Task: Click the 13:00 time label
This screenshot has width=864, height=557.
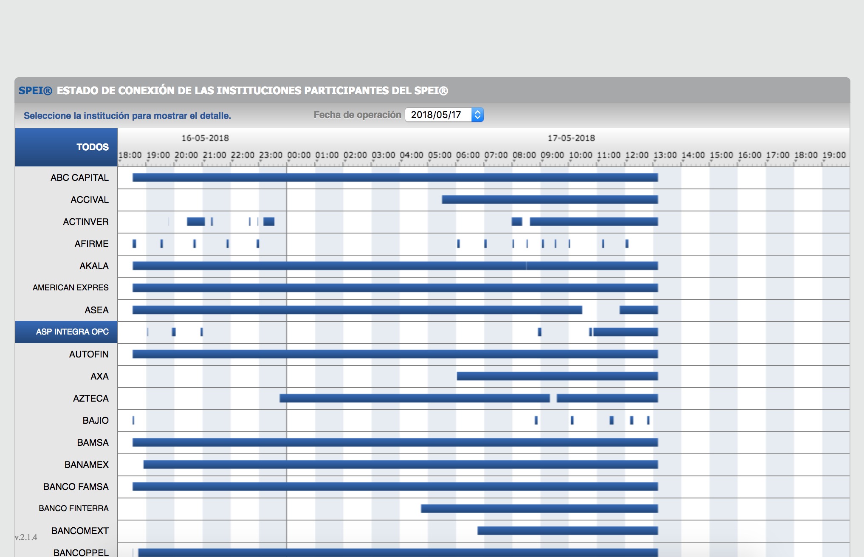Action: [x=665, y=155]
